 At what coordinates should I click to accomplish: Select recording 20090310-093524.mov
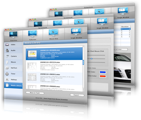point(54,66)
